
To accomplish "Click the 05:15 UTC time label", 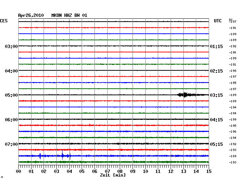I will point(216,144).
